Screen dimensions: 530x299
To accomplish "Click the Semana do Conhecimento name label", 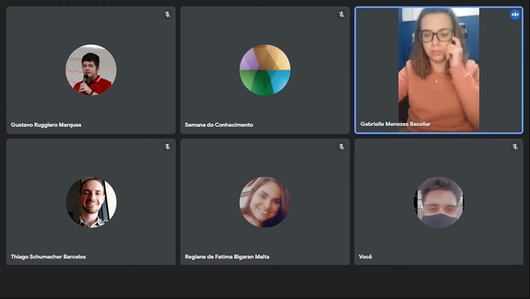I will pyautogui.click(x=219, y=125).
